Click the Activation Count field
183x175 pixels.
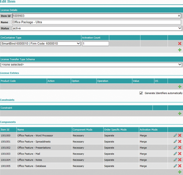(x=95, y=44)
